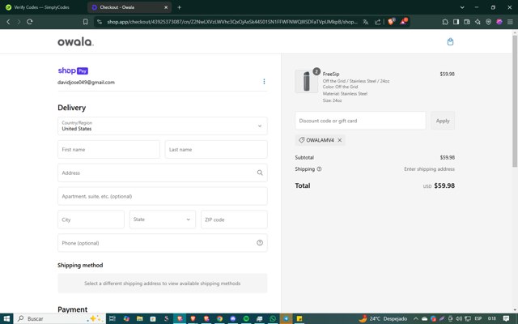Focus the ZIP code field
Image resolution: width=518 pixels, height=324 pixels.
click(234, 220)
